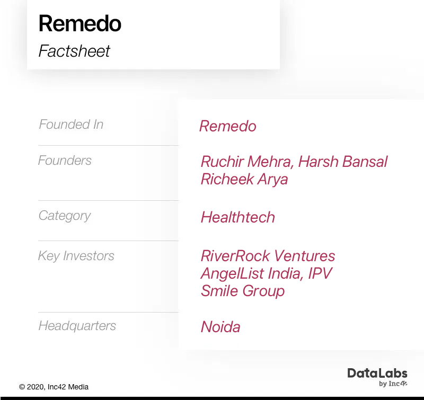Click the 2020 Inc42 Media copyright
424x400 pixels.
(x=54, y=387)
